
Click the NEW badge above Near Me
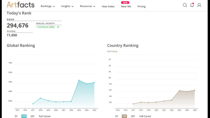click(125, 3)
